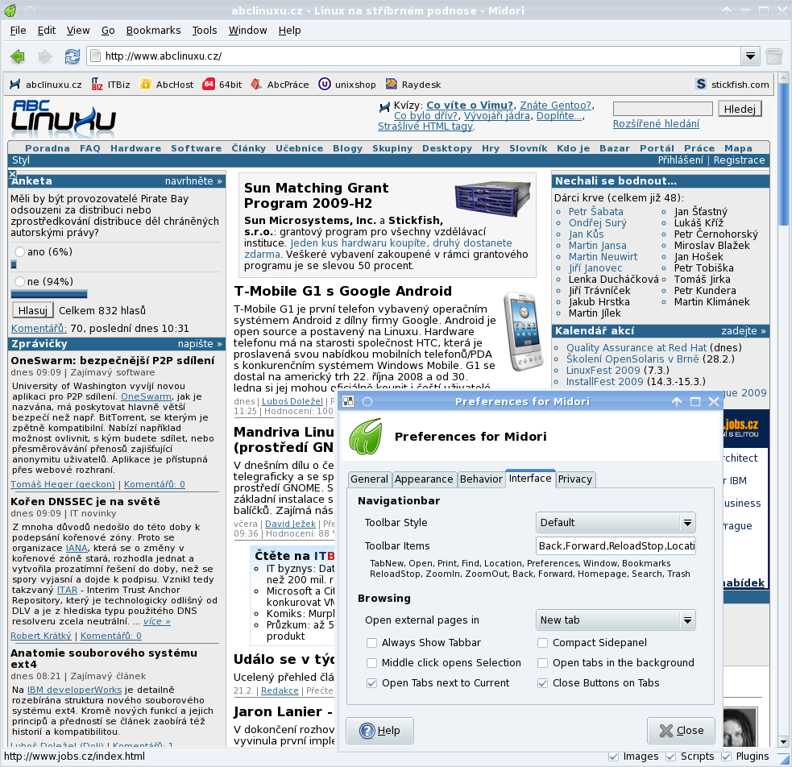Click the Hledej search button

[x=740, y=109]
